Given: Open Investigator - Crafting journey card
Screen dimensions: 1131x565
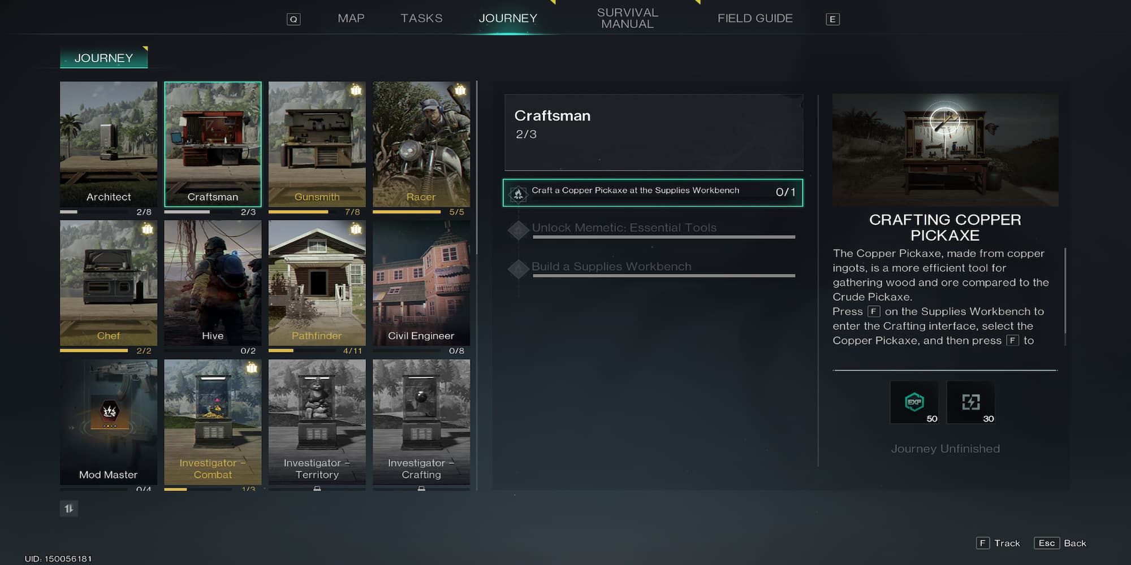Looking at the screenshot, I should coord(421,422).
